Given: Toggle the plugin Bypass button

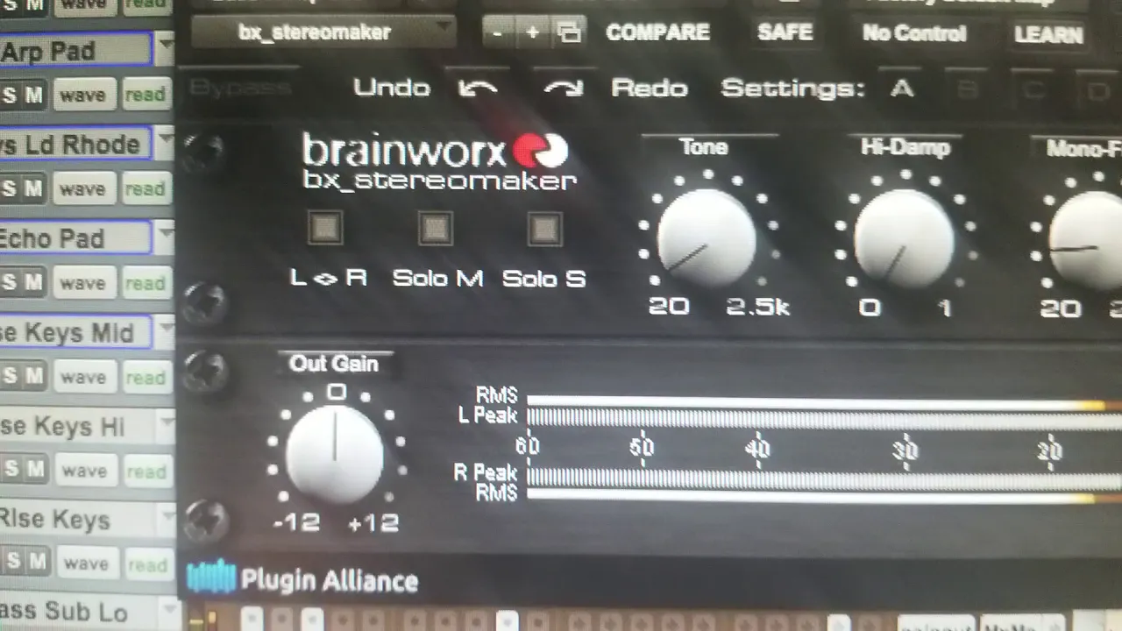Looking at the screenshot, I should tap(239, 88).
